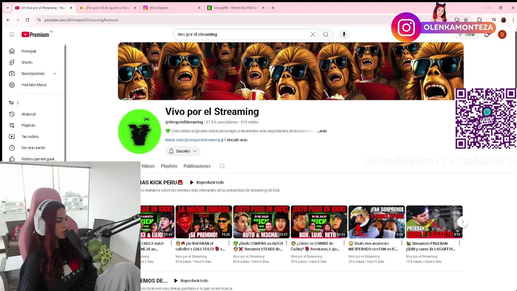Switch to OlengirlM Kick VOD tab
This screenshot has height=291, width=517.
[236, 8]
